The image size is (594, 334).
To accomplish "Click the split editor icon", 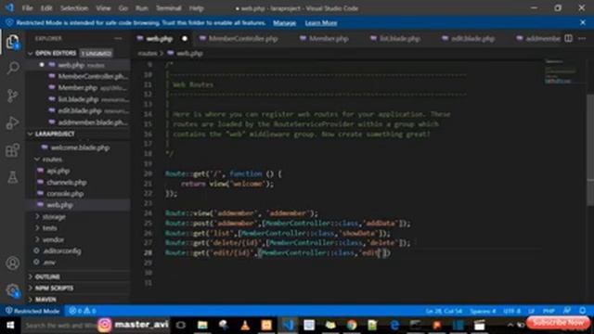I will coord(568,38).
